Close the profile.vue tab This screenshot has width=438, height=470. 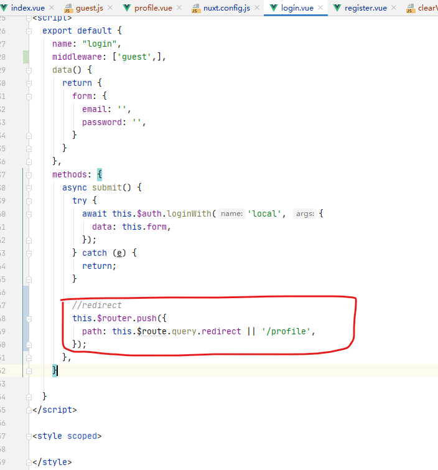click(179, 8)
